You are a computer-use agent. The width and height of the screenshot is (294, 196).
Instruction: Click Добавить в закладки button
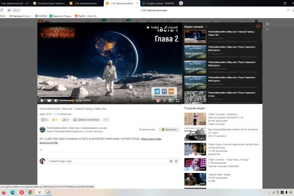[86, 120]
